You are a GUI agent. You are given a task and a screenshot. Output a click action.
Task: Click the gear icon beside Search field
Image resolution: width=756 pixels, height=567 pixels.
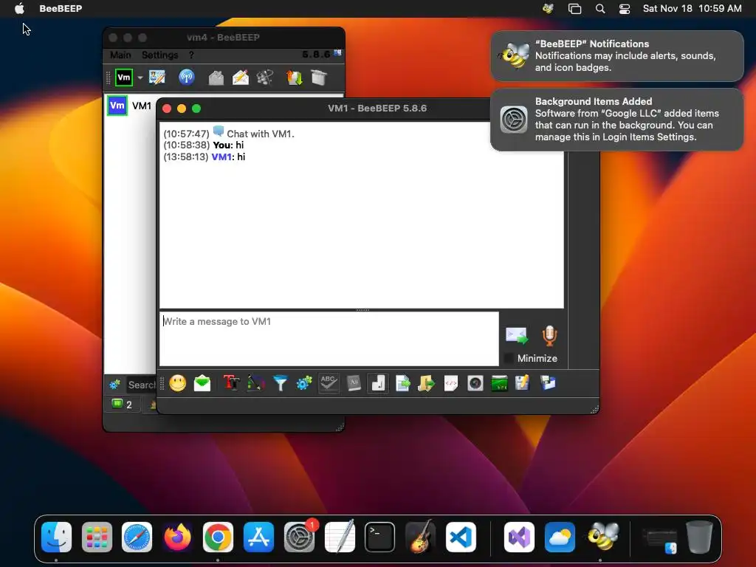click(x=114, y=385)
